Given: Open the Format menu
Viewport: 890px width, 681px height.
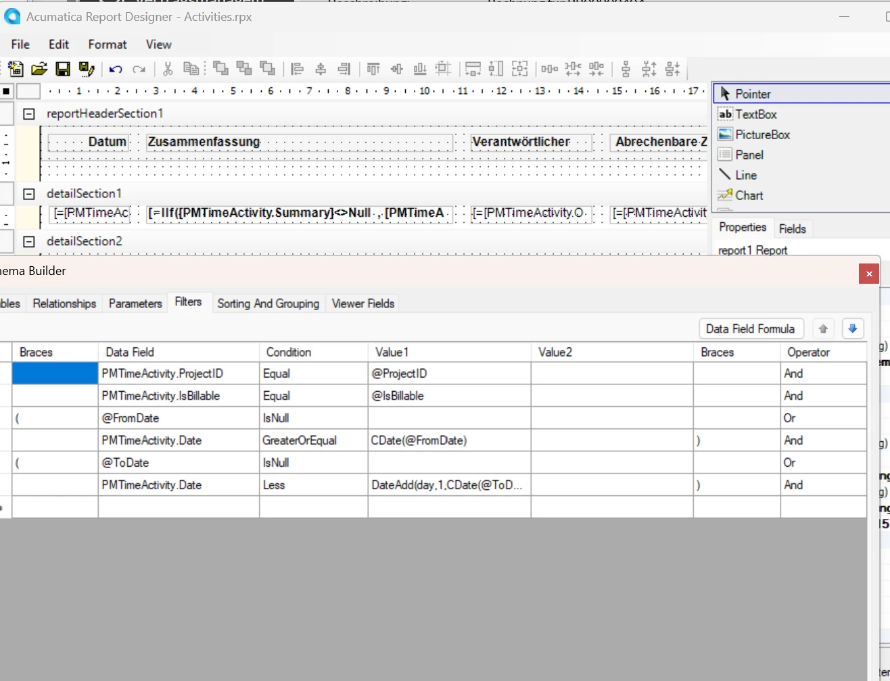Looking at the screenshot, I should coord(108,45).
